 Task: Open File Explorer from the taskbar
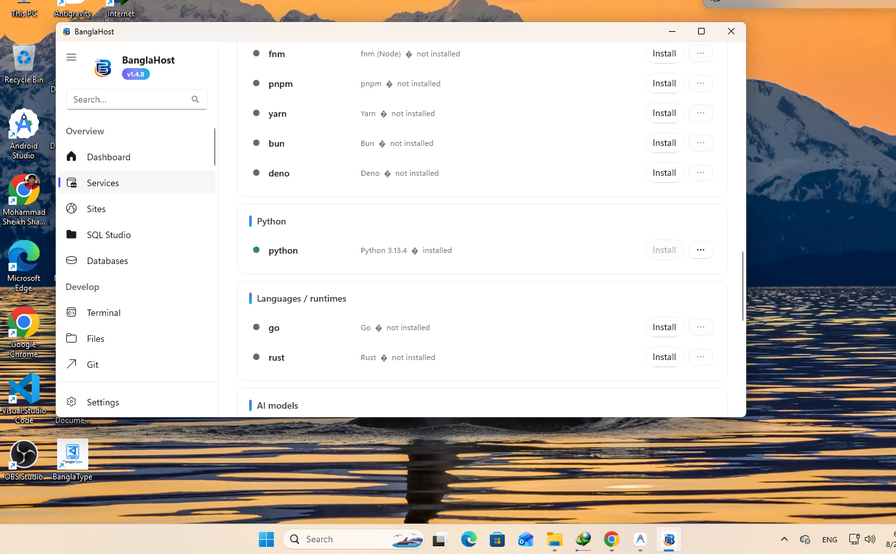click(554, 539)
